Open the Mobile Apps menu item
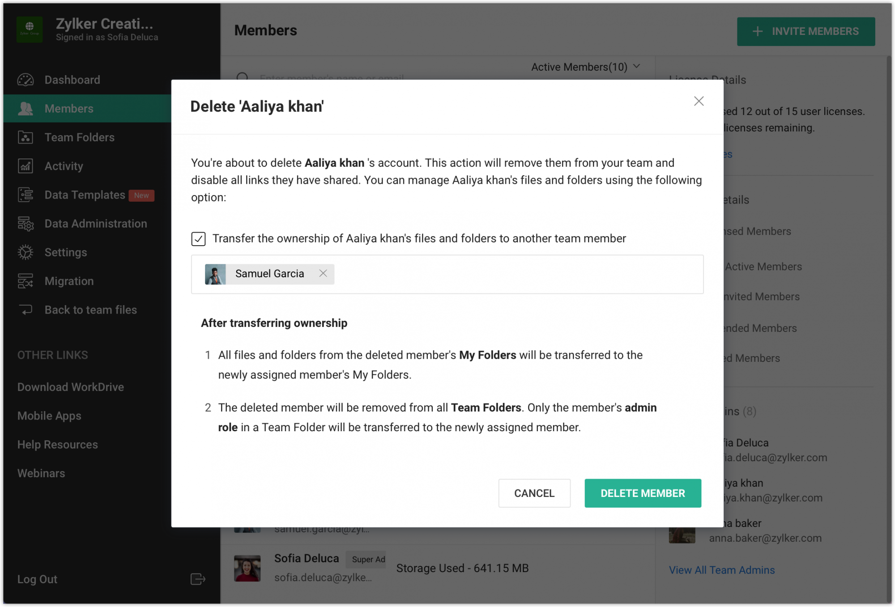The width and height of the screenshot is (895, 607). 49,416
